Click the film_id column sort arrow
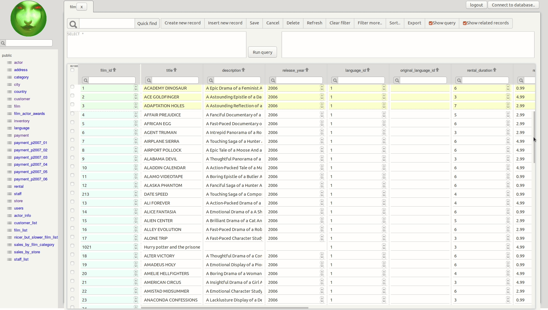This screenshot has height=310, width=548. pos(115,70)
